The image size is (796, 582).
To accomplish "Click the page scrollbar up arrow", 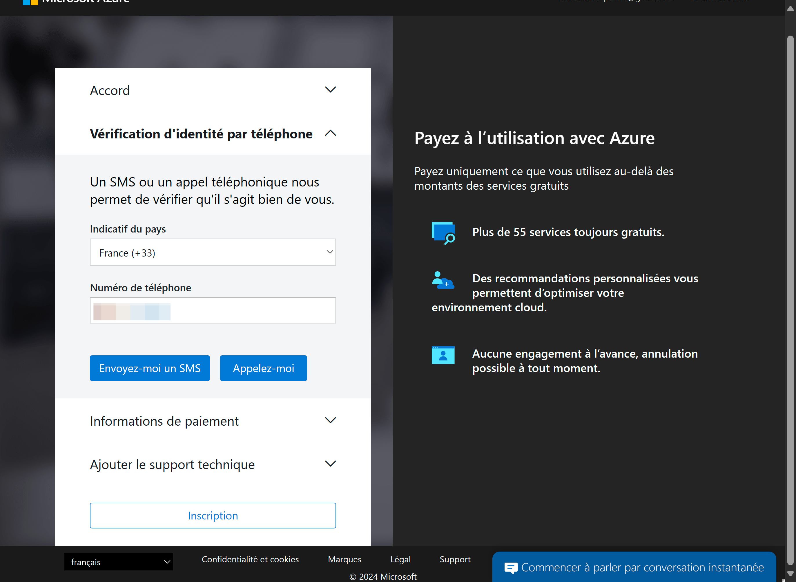I will [x=790, y=9].
